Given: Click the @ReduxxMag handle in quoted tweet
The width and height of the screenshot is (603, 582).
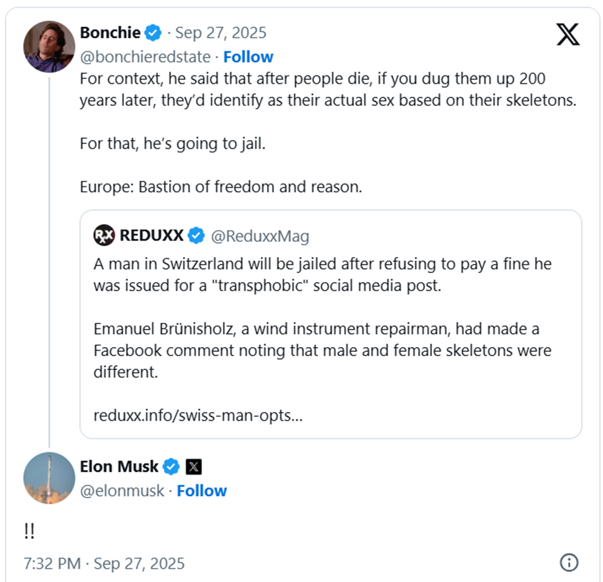Looking at the screenshot, I should point(260,236).
